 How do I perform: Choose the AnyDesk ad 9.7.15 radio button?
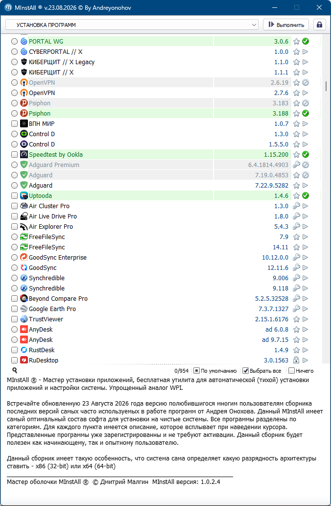point(14,340)
